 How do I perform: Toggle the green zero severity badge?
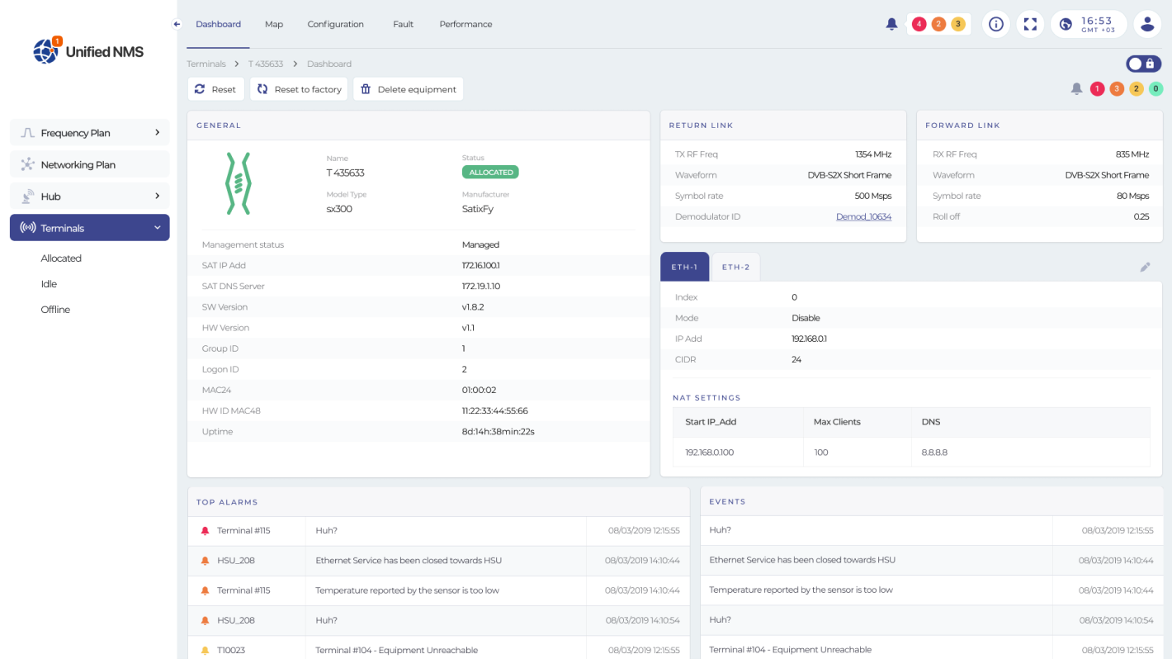click(1156, 88)
